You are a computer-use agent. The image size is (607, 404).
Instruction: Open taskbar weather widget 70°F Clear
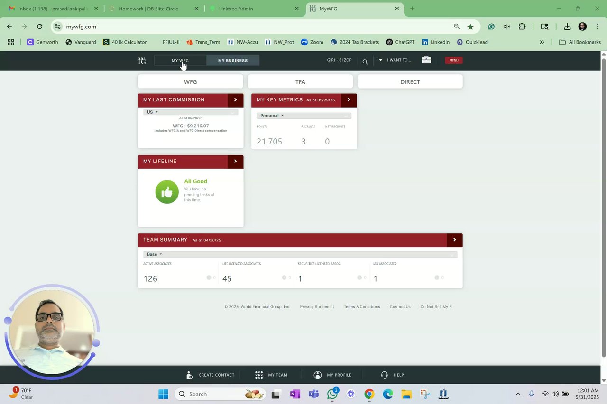(x=21, y=394)
